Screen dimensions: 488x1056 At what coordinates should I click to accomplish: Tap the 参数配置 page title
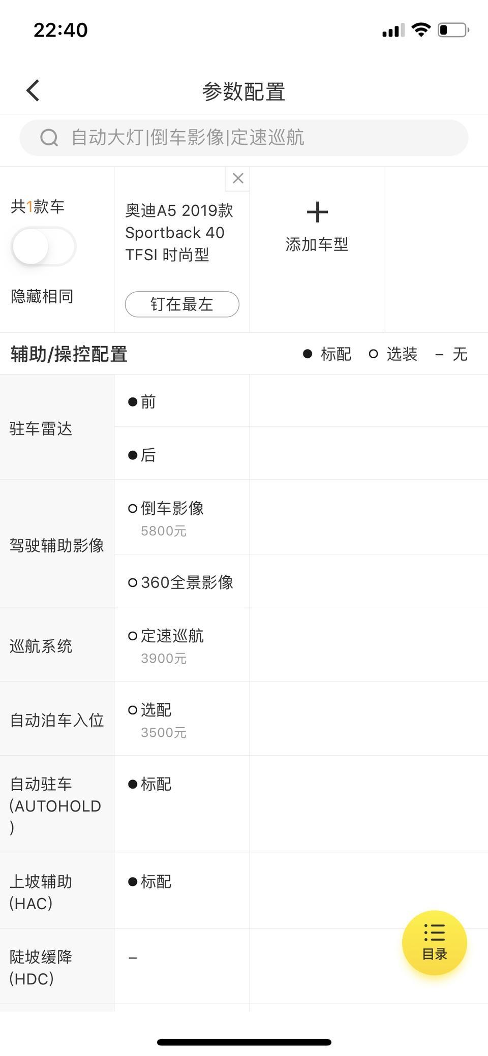coord(243,91)
